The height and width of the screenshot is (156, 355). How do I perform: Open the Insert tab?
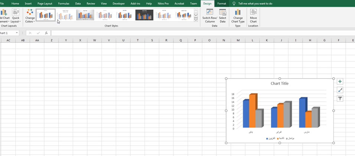pos(28,4)
